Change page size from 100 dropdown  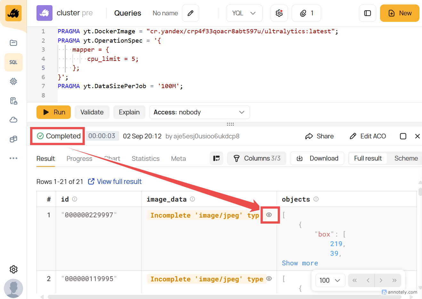330,280
